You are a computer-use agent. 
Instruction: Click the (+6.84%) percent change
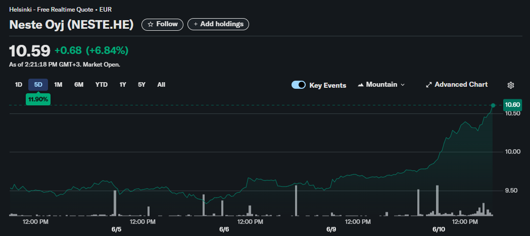107,50
